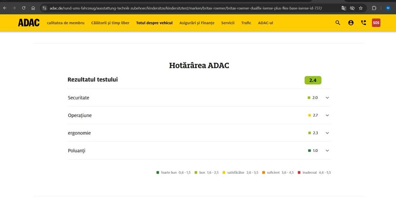Open 'Totul despre vehicul' menu
Image resolution: width=396 pixels, height=201 pixels.
pos(154,23)
